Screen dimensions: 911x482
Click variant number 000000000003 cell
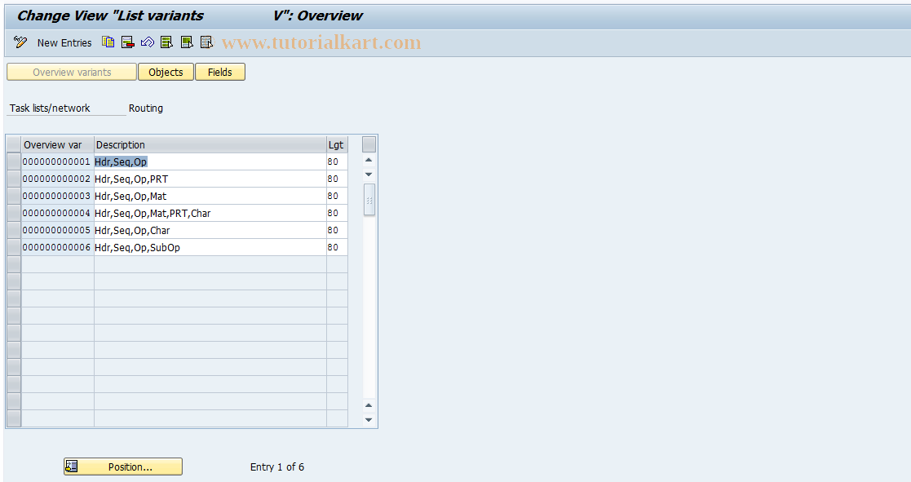[58, 196]
